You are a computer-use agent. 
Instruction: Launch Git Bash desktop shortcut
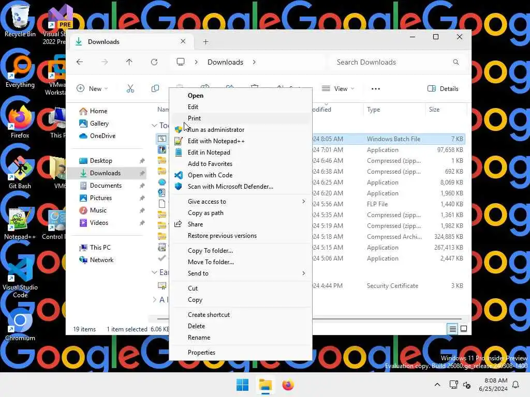pyautogui.click(x=20, y=173)
